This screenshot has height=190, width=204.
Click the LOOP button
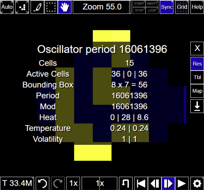(152, 10)
